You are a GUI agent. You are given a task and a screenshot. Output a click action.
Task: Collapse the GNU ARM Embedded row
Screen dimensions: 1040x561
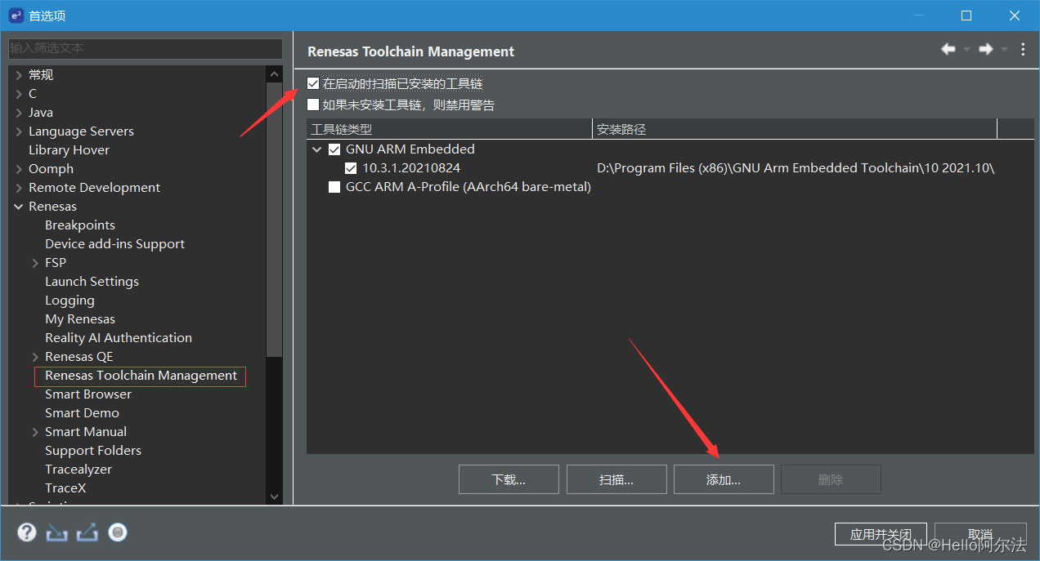coord(317,149)
